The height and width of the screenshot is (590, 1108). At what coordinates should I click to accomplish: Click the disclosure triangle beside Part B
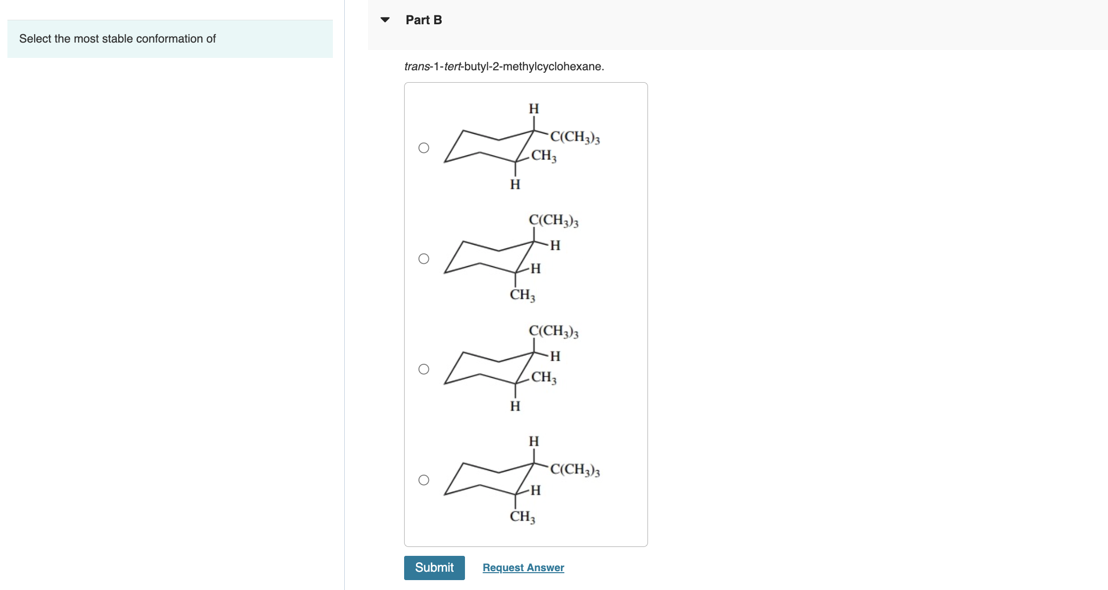385,20
